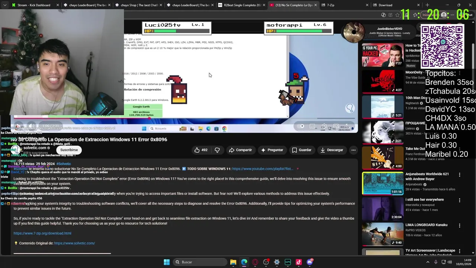Open File Explorer from taskbar

(x=233, y=262)
